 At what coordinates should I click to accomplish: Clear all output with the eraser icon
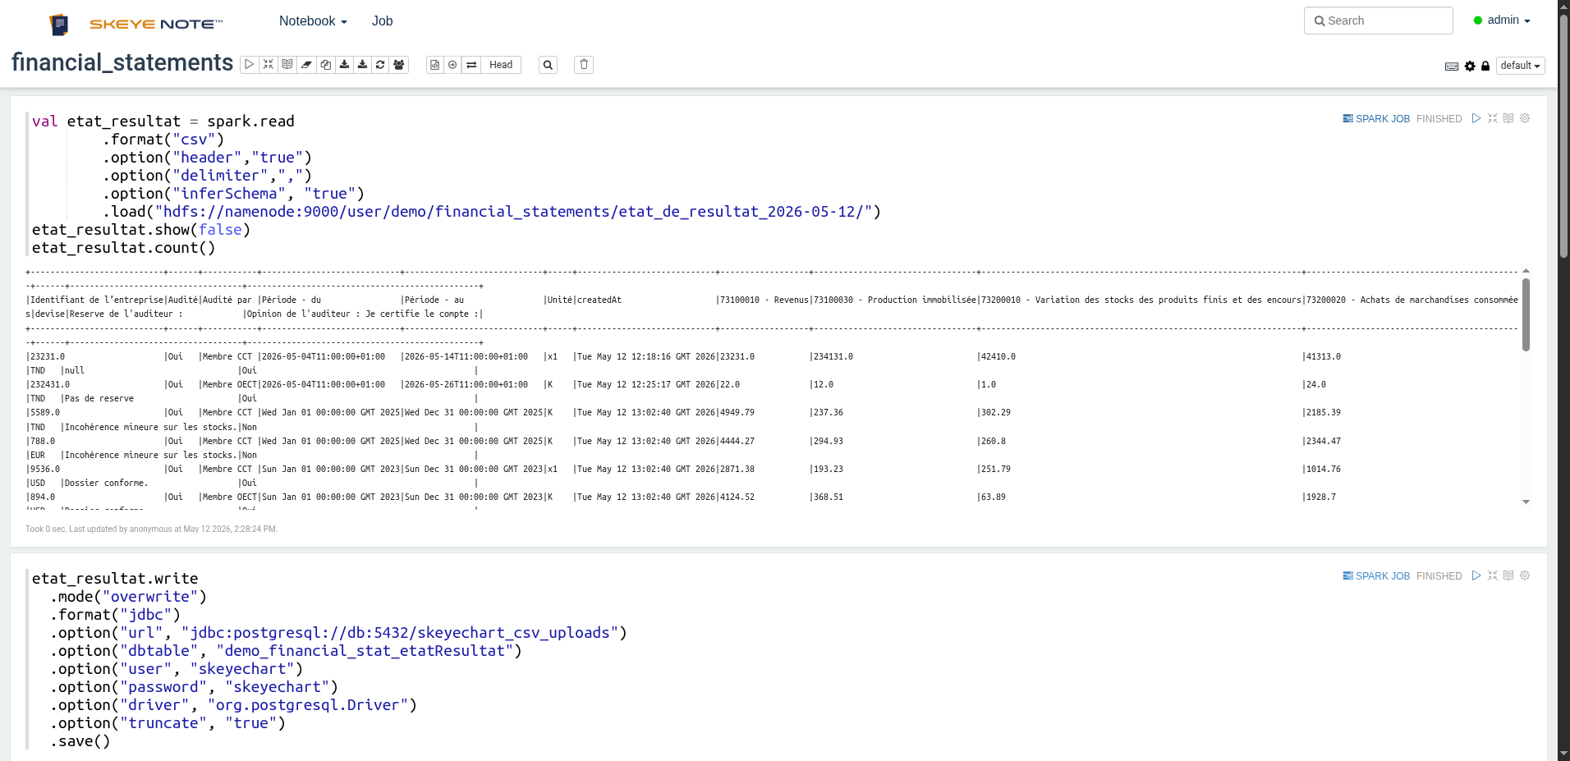tap(306, 65)
